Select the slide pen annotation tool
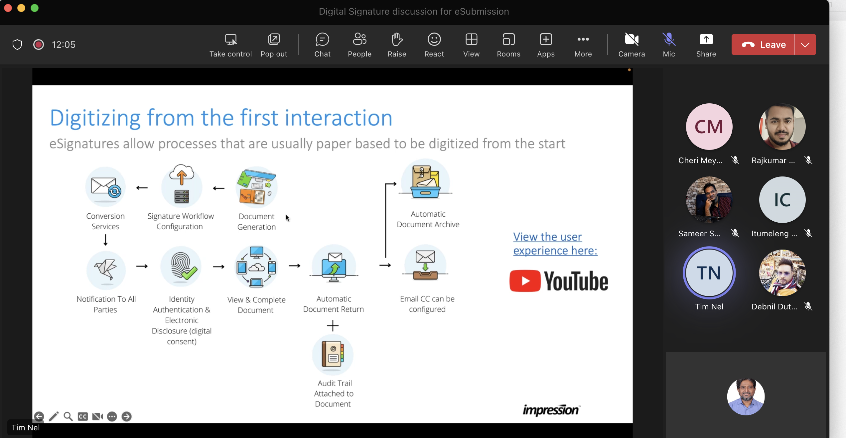846x438 pixels. 54,416
